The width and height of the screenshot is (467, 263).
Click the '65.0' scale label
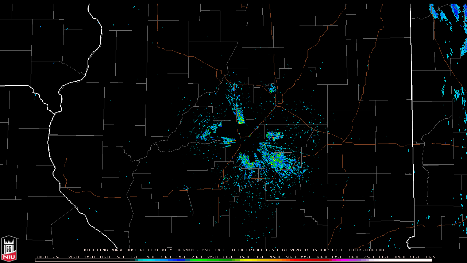[x=337, y=257]
